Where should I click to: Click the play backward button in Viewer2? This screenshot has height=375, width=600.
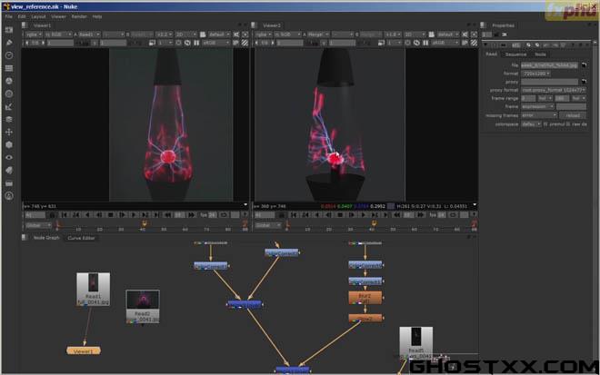pyautogui.click(x=317, y=215)
